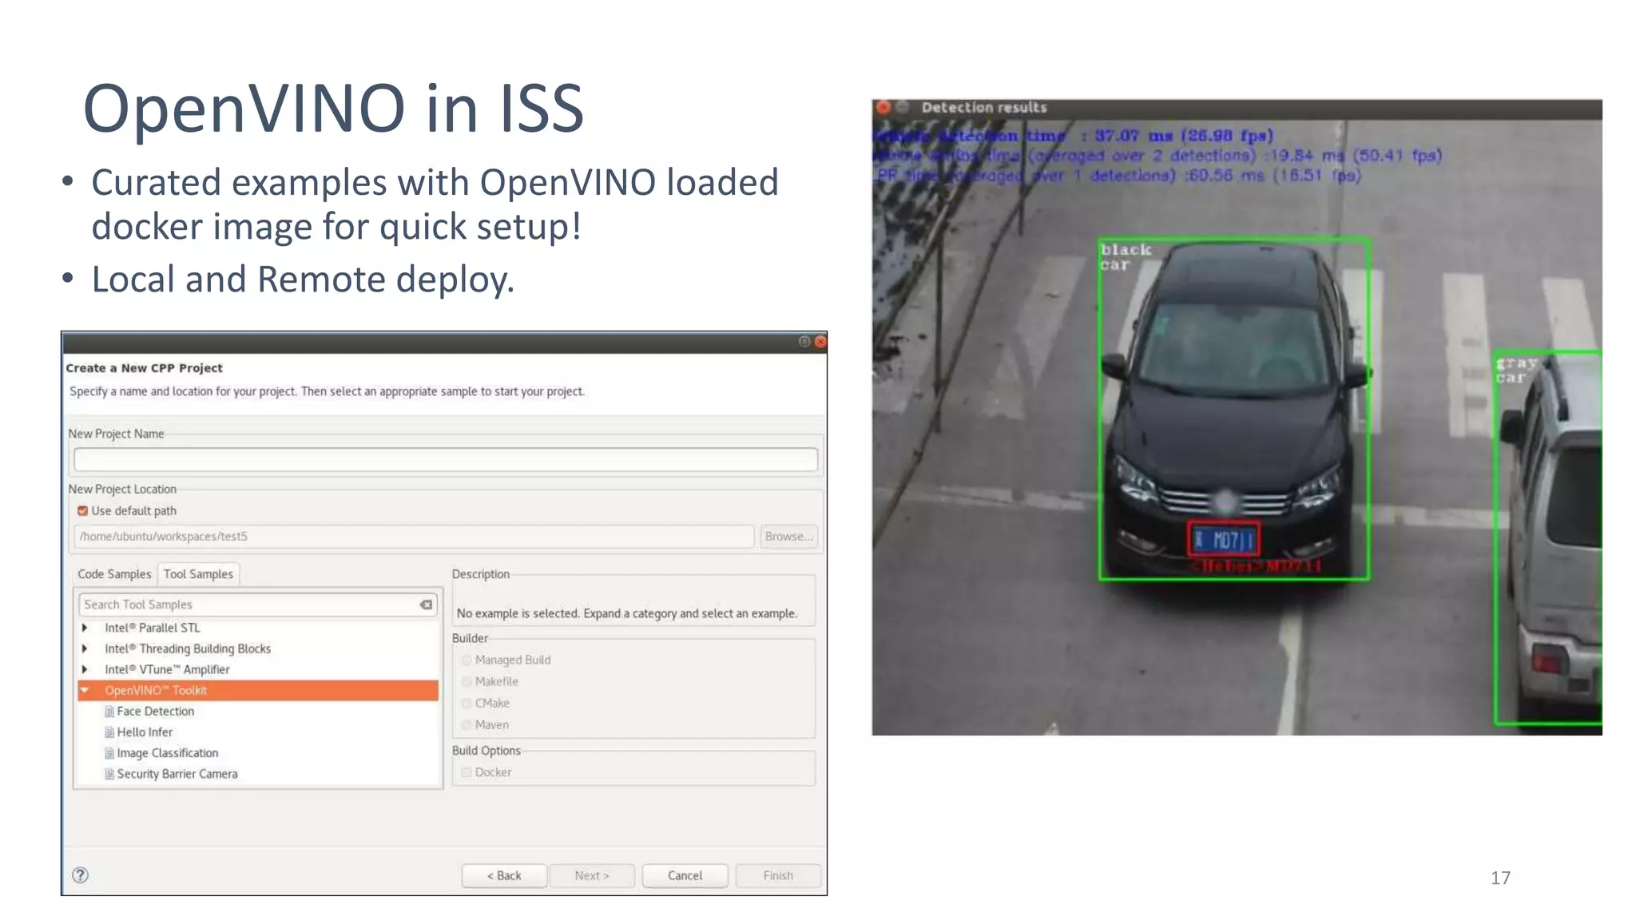Click the 'No example is selected' description text
Viewport: 1636px width, 920px height.
pos(626,613)
